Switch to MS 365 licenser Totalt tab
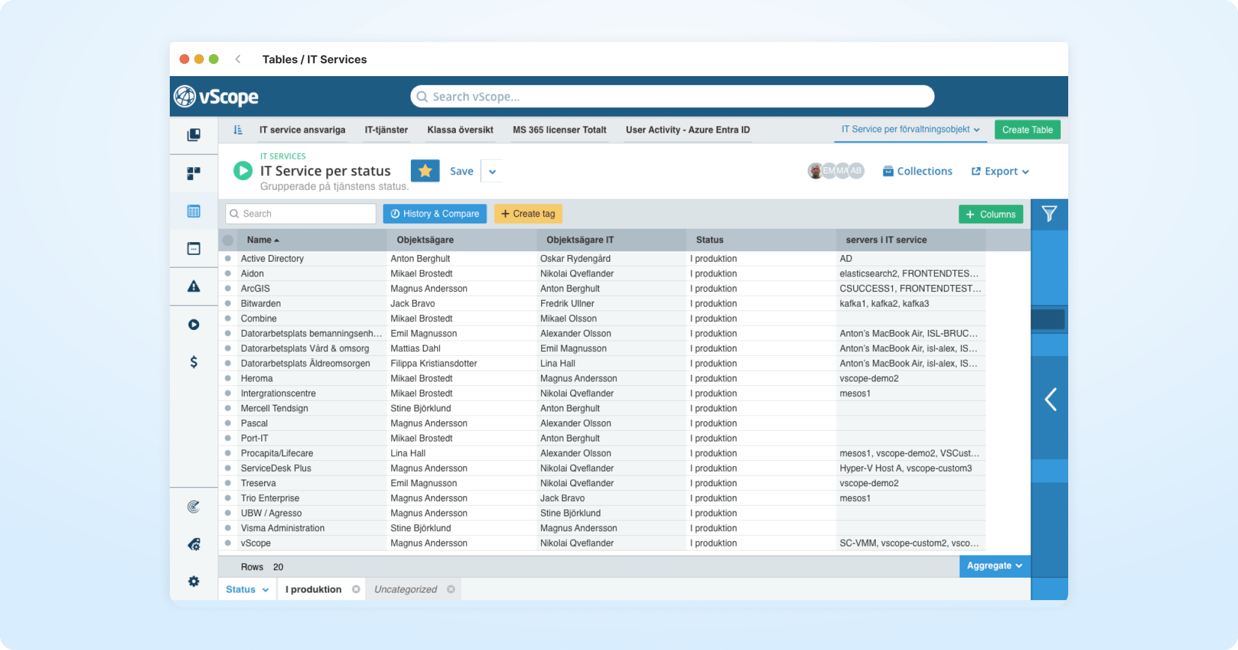The image size is (1238, 650). pyautogui.click(x=559, y=130)
